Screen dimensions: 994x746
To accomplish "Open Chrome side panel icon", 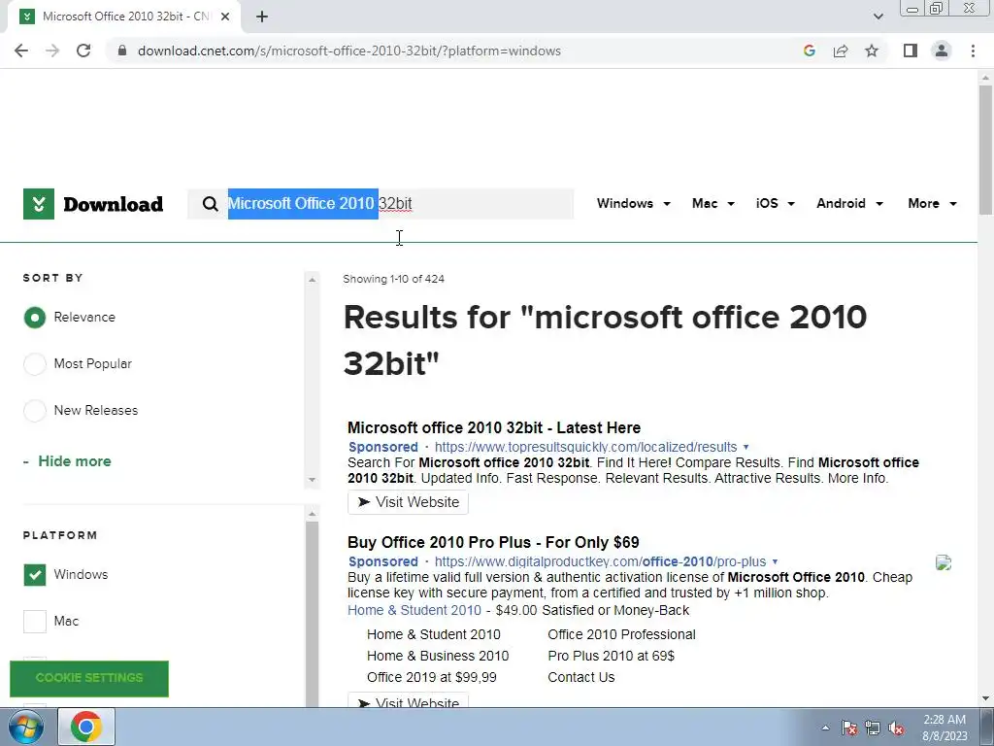I will pos(911,51).
